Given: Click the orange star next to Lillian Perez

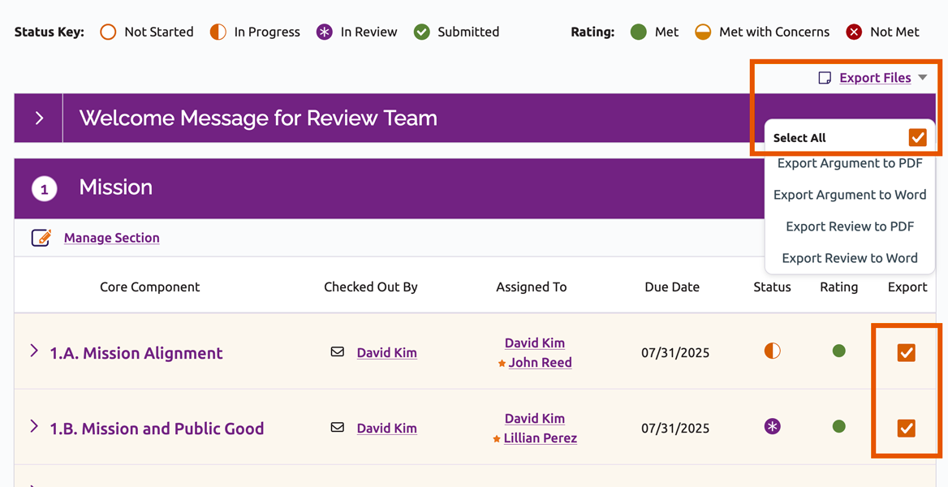Looking at the screenshot, I should coord(497,439).
